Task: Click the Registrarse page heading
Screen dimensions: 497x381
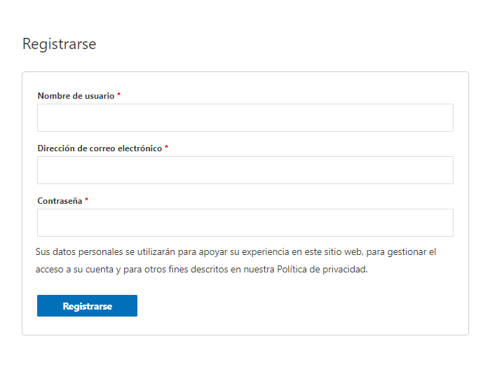Action: pos(60,43)
